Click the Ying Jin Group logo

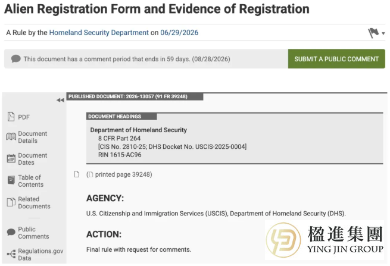(x=325, y=240)
